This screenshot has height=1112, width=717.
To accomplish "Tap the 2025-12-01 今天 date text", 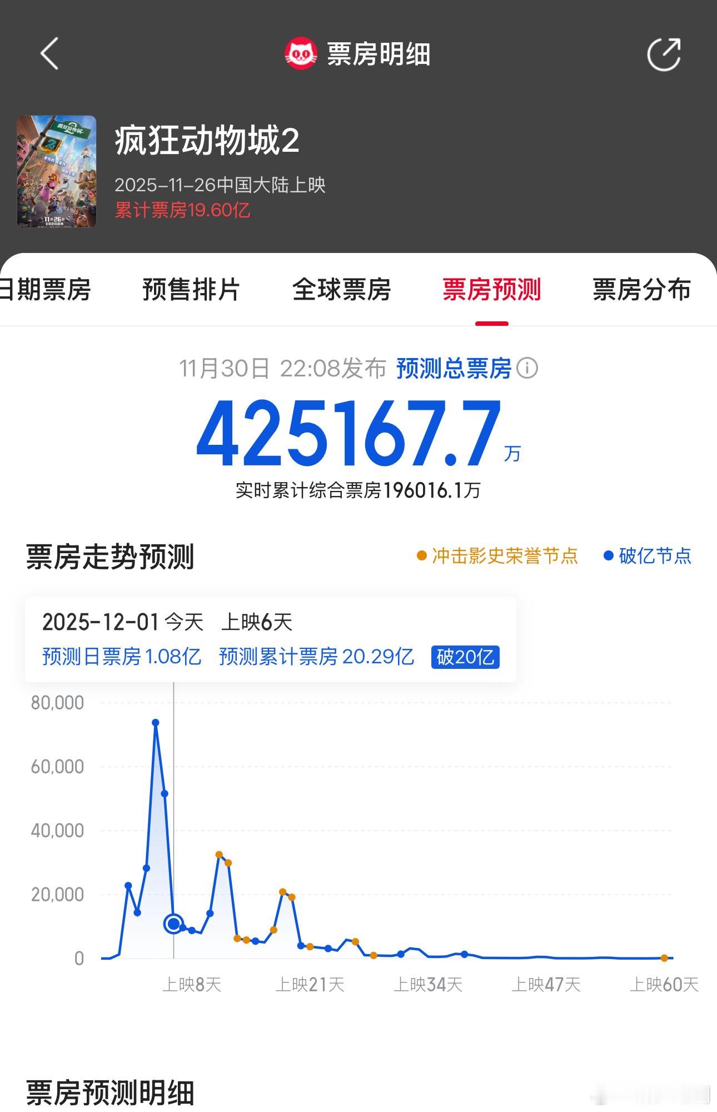I will (123, 622).
